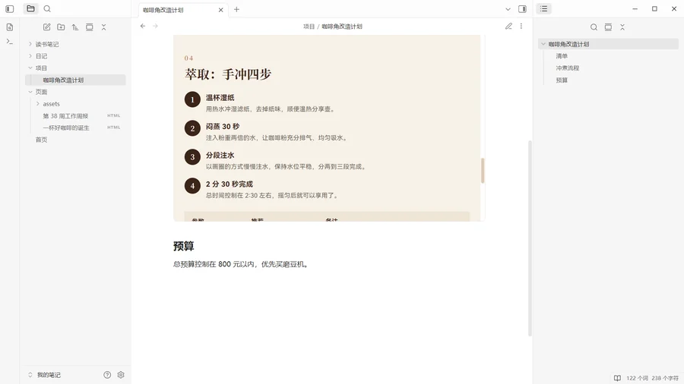
Task: Open a new tab with plus icon
Action: point(236,9)
